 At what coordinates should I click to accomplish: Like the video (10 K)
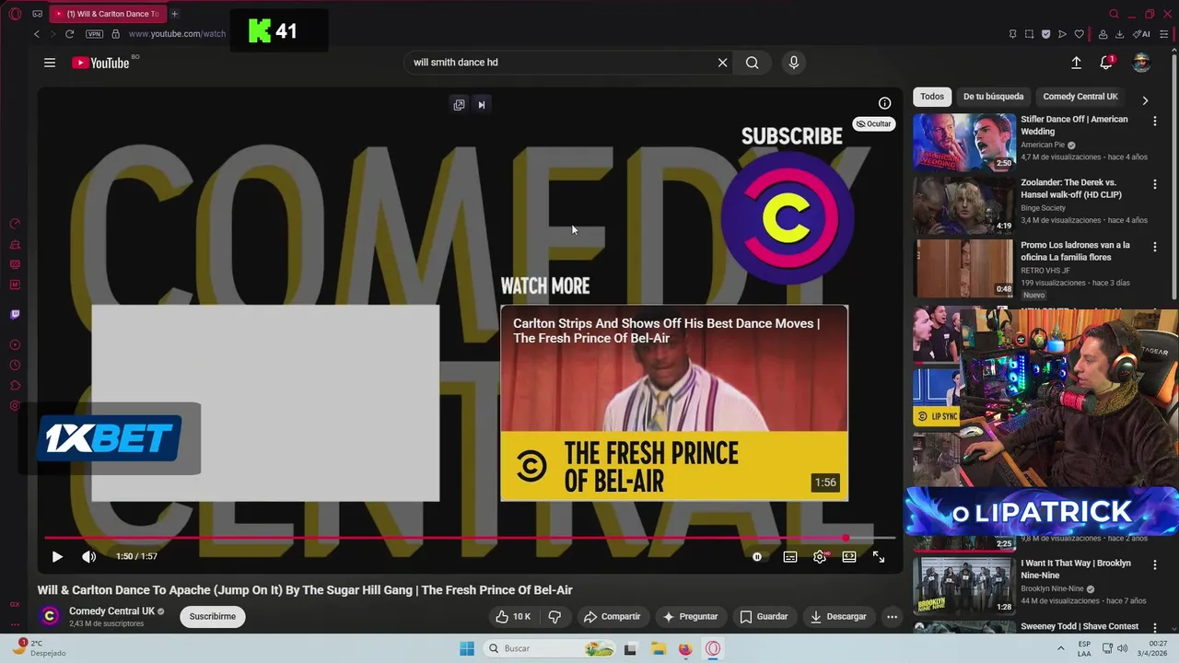coord(513,616)
